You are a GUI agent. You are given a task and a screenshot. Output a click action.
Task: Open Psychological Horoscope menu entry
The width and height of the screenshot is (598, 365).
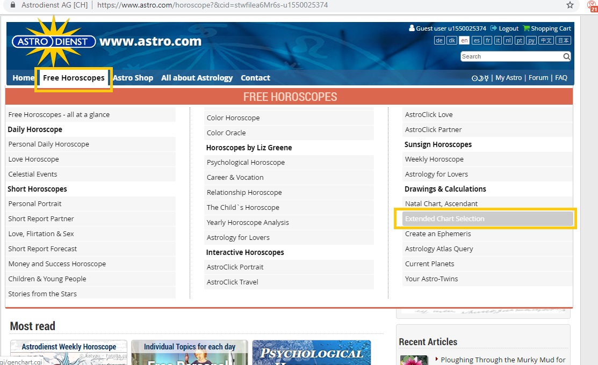tap(289, 162)
